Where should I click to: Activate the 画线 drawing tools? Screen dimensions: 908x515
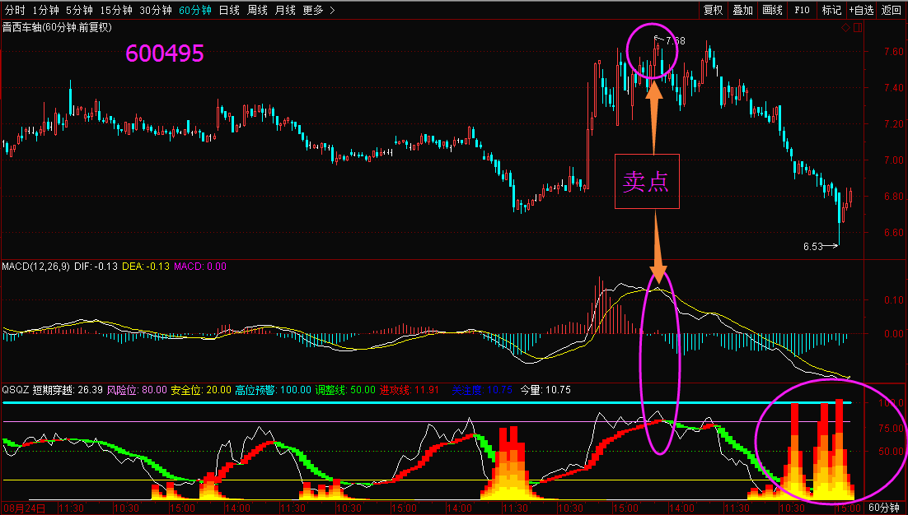773,10
